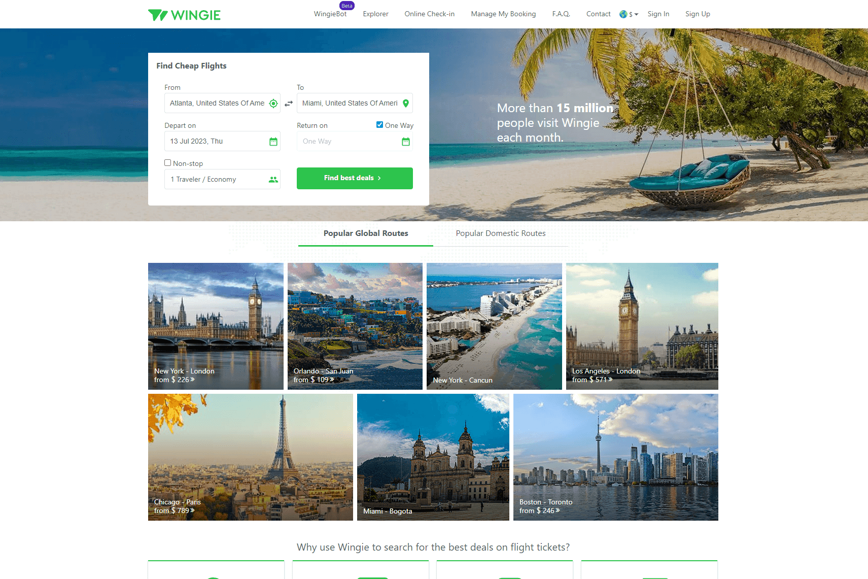Select the Popular Global Routes tab
This screenshot has height=579, width=868.
click(x=366, y=233)
